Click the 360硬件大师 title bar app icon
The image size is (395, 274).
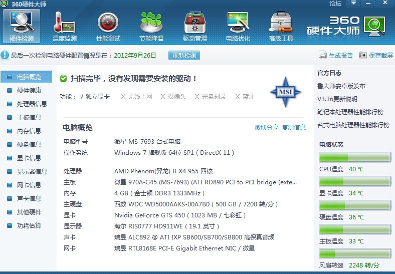4,4
